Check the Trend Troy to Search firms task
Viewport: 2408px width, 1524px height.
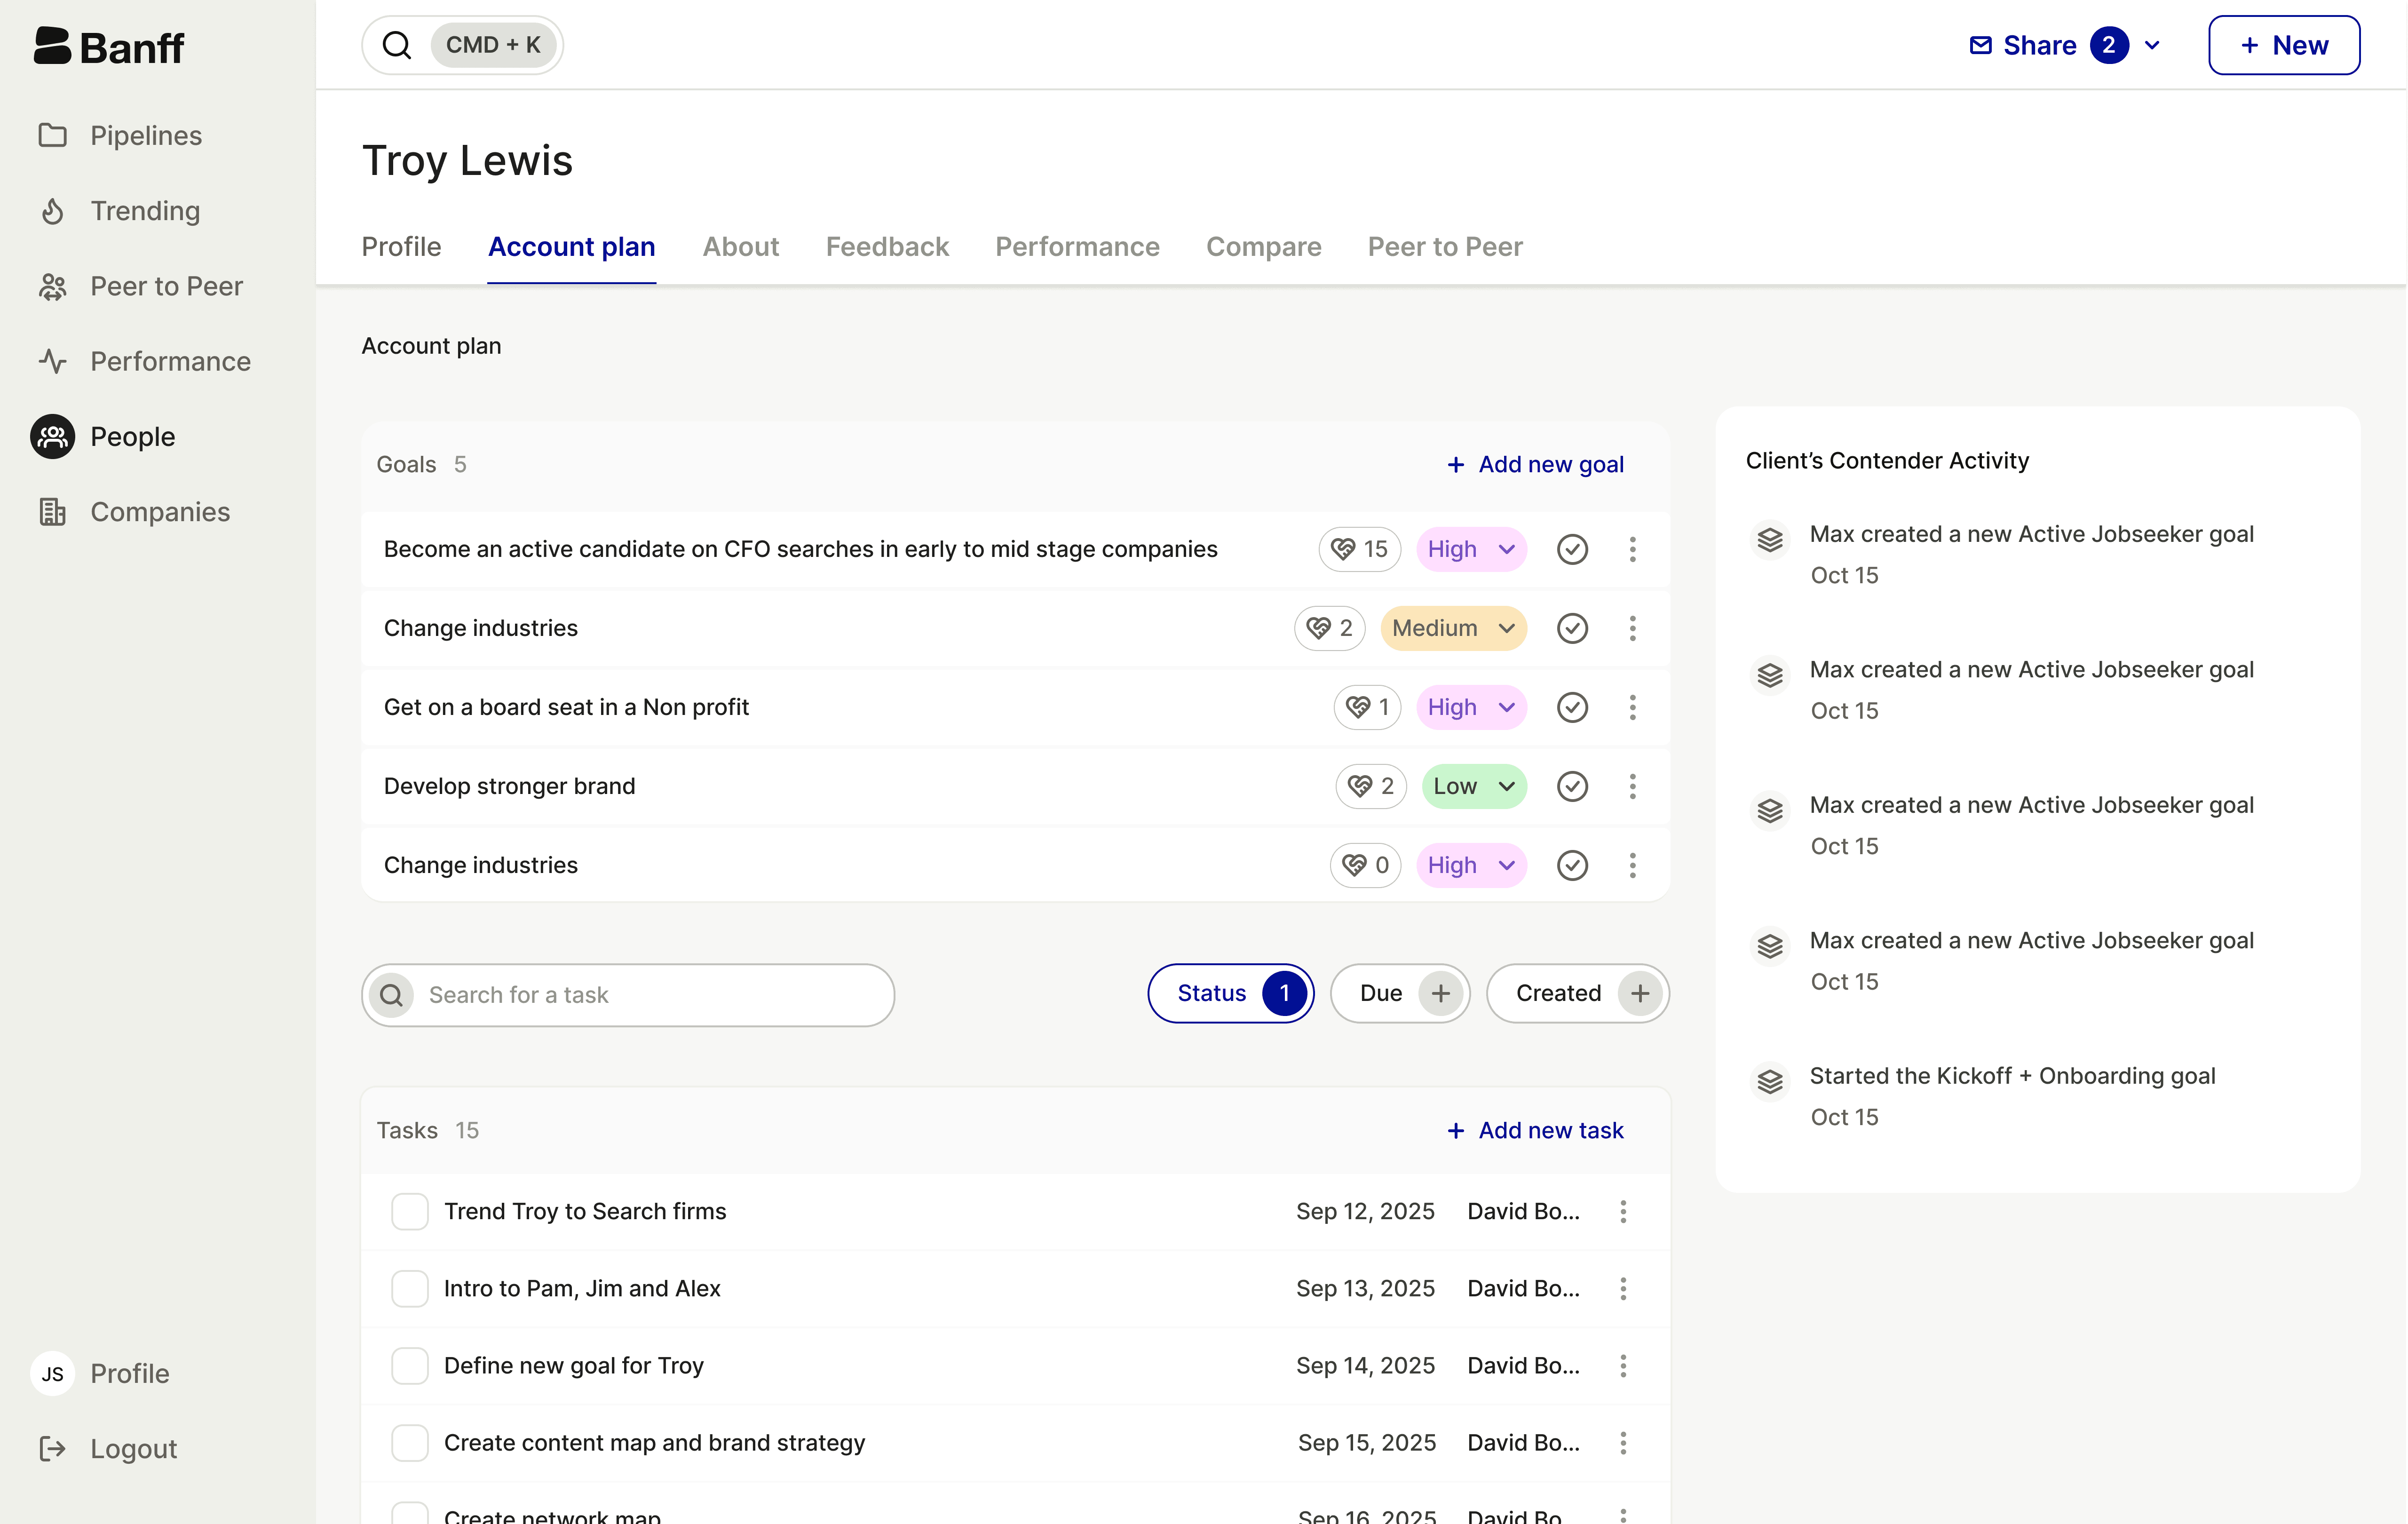[409, 1211]
